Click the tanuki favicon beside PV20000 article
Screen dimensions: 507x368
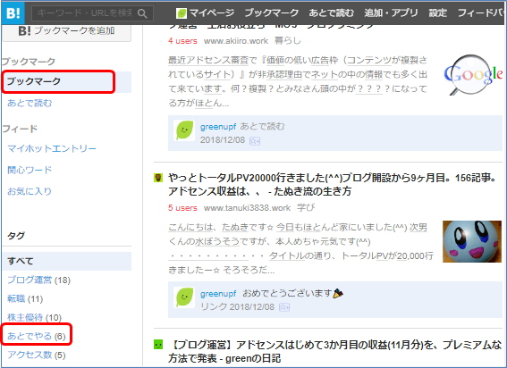click(158, 178)
